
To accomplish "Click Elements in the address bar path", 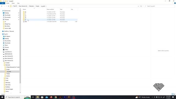I will [x=31, y=6].
